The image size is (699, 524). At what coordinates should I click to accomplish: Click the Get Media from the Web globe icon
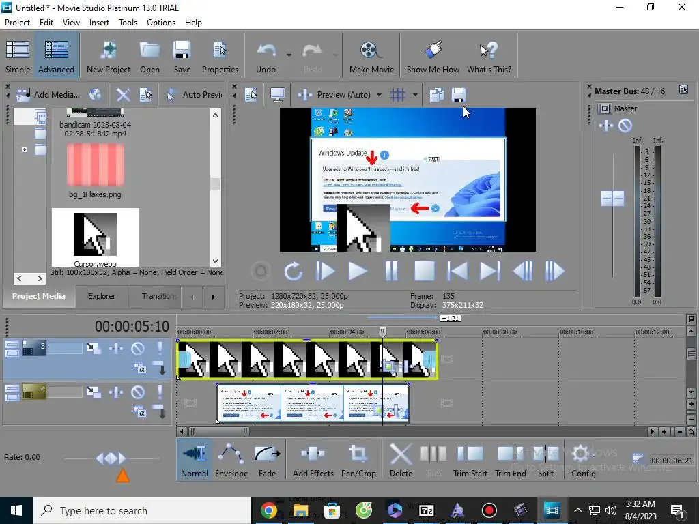(96, 94)
